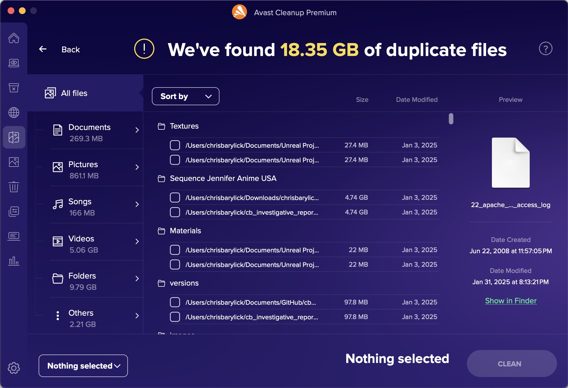Image resolution: width=568 pixels, height=388 pixels.
Task: Select the Clutter scan icon in sidebar
Action: tap(14, 63)
